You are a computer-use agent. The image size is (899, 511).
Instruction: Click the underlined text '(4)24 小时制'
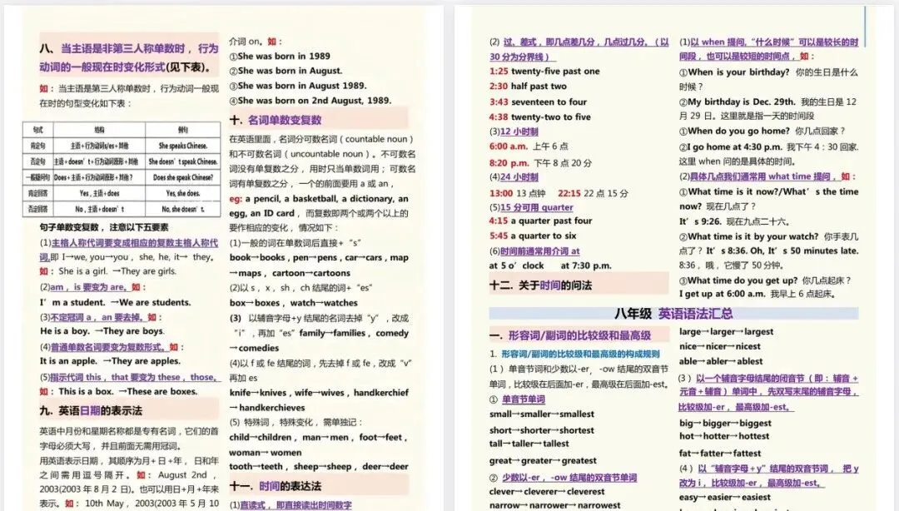[514, 177]
